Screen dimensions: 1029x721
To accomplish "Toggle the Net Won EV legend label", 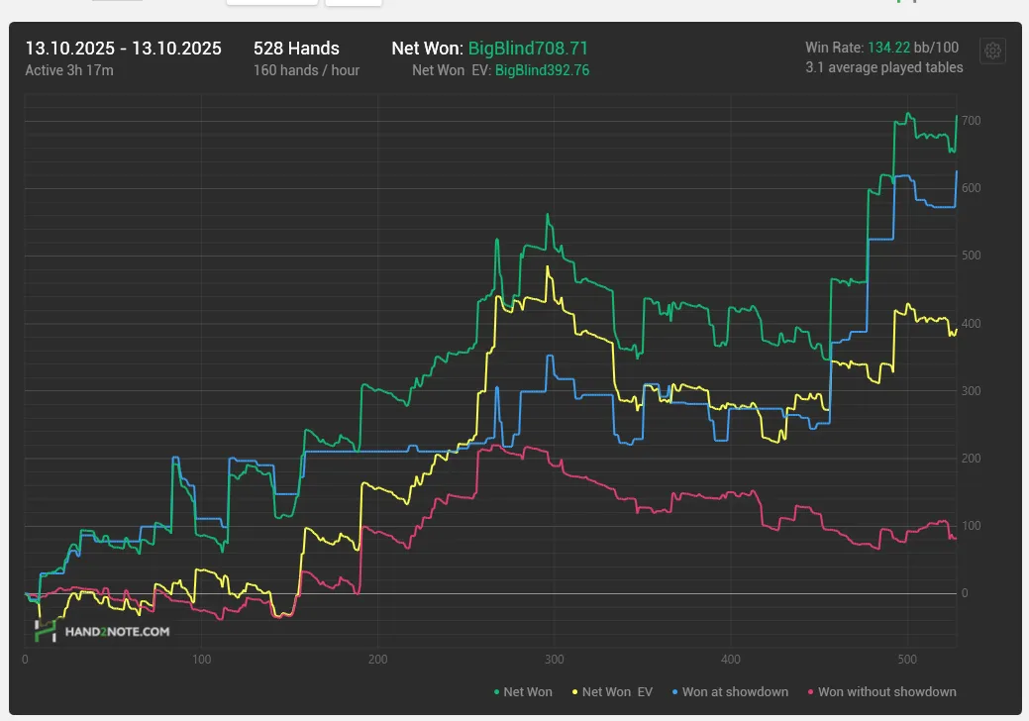I will tap(618, 692).
